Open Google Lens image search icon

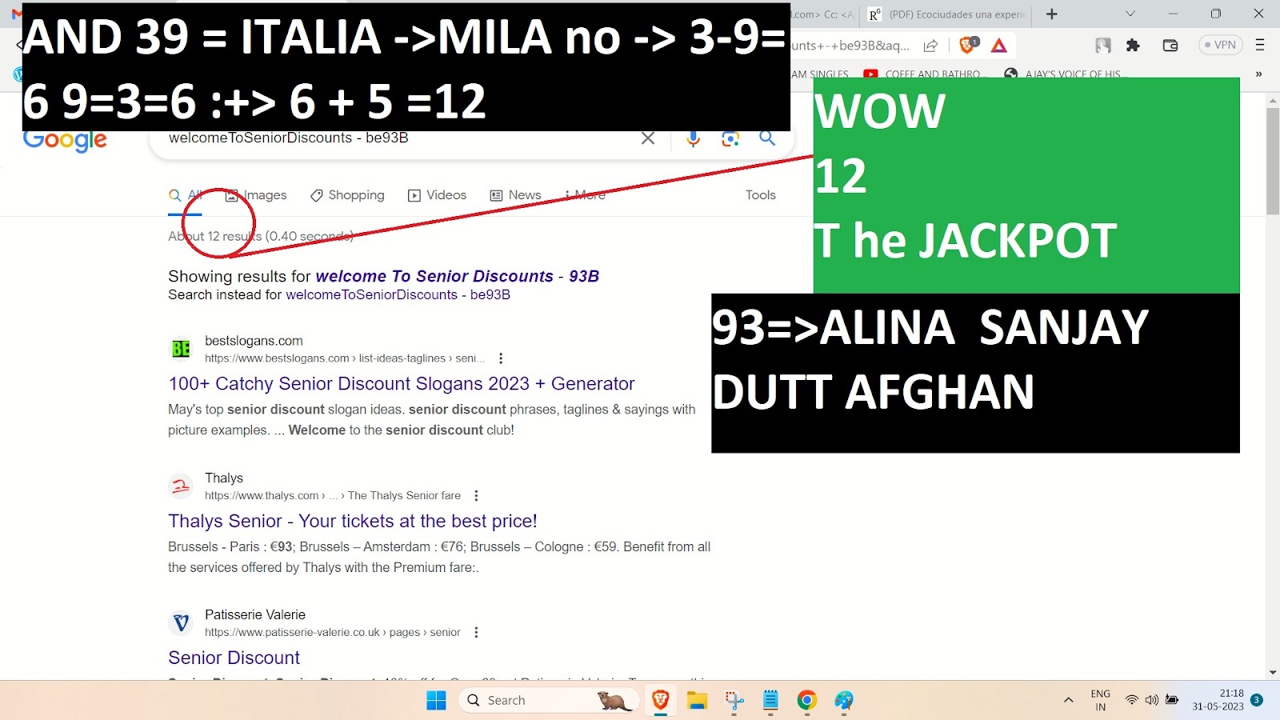pyautogui.click(x=730, y=138)
